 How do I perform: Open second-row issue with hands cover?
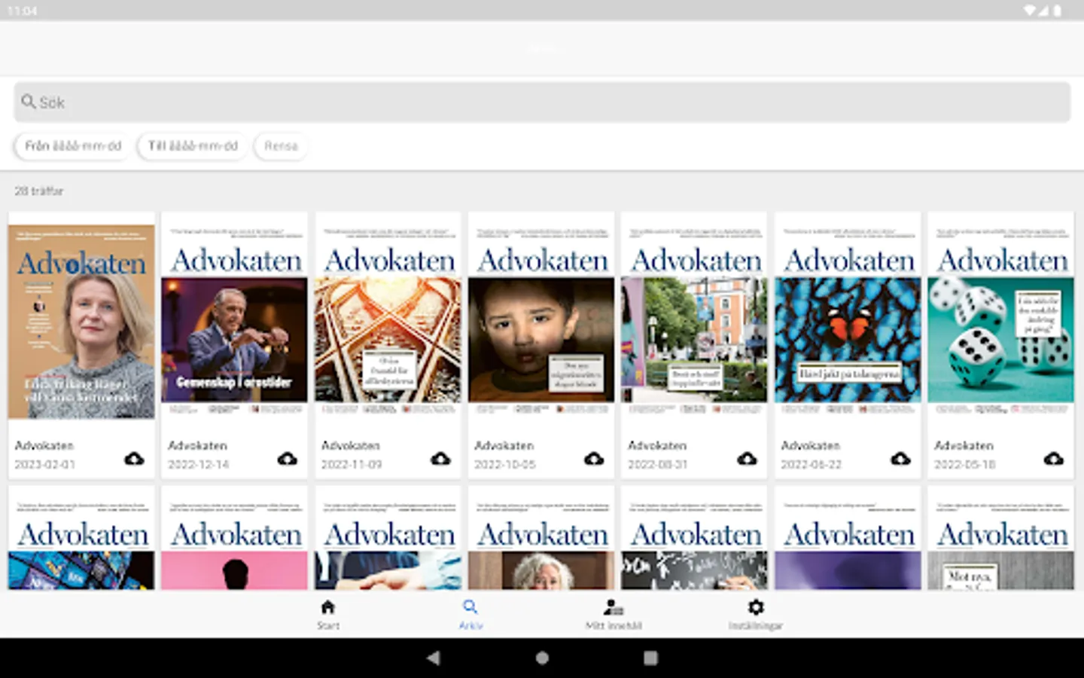[388, 538]
